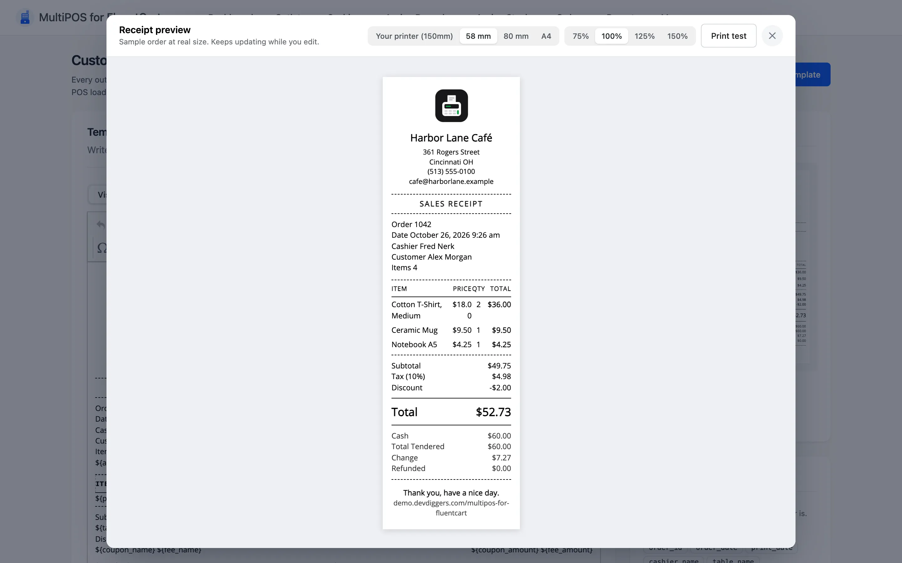Zoom preview to 125%
The height and width of the screenshot is (563, 902).
(x=645, y=36)
